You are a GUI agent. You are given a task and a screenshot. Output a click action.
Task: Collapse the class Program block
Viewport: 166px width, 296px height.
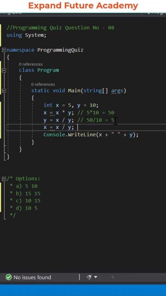pyautogui.click(x=4, y=70)
